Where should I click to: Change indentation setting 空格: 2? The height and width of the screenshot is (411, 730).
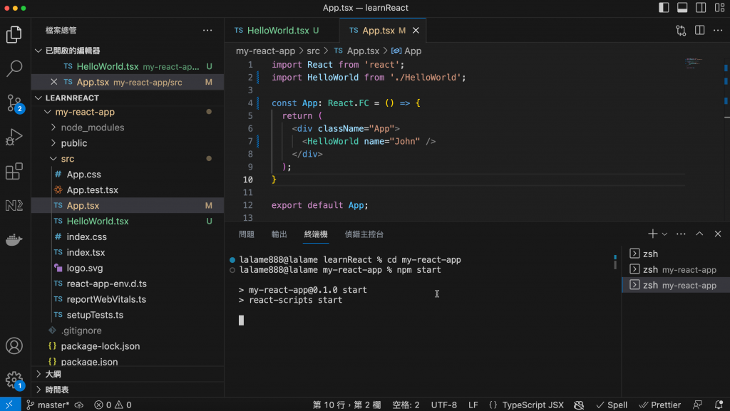(406, 405)
